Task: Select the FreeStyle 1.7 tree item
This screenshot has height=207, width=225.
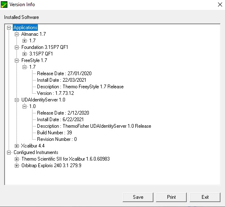Action: [x=34, y=60]
